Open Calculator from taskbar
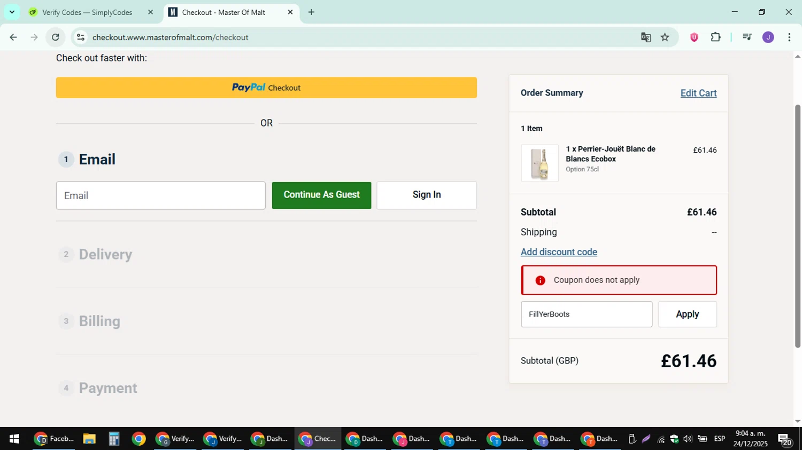The height and width of the screenshot is (450, 802). [x=114, y=439]
